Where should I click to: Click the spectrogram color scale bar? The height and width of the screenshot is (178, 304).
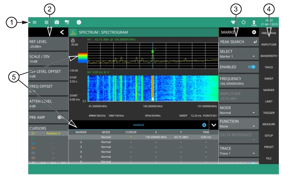[83, 57]
